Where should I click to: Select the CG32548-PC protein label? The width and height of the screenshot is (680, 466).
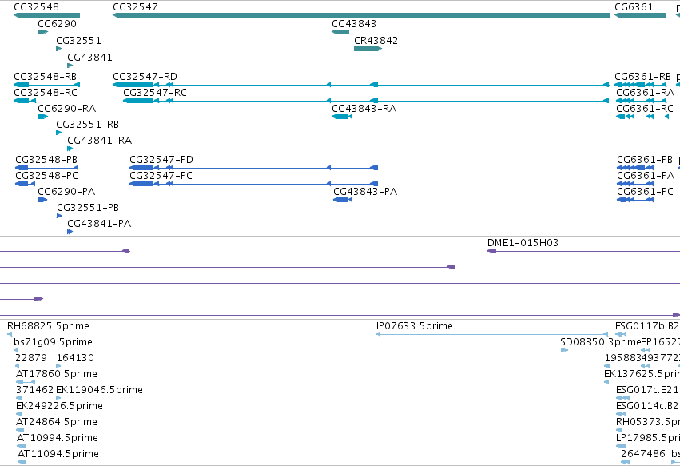click(46, 176)
